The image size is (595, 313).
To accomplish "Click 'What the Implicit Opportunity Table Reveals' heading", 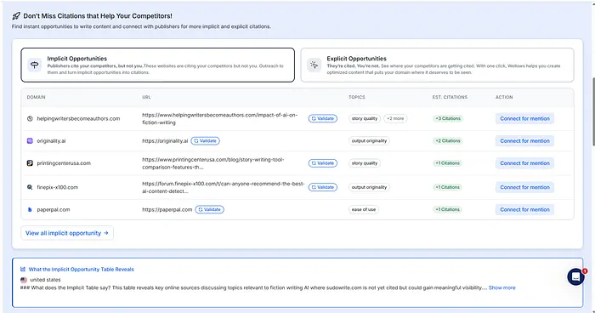I will click(82, 270).
